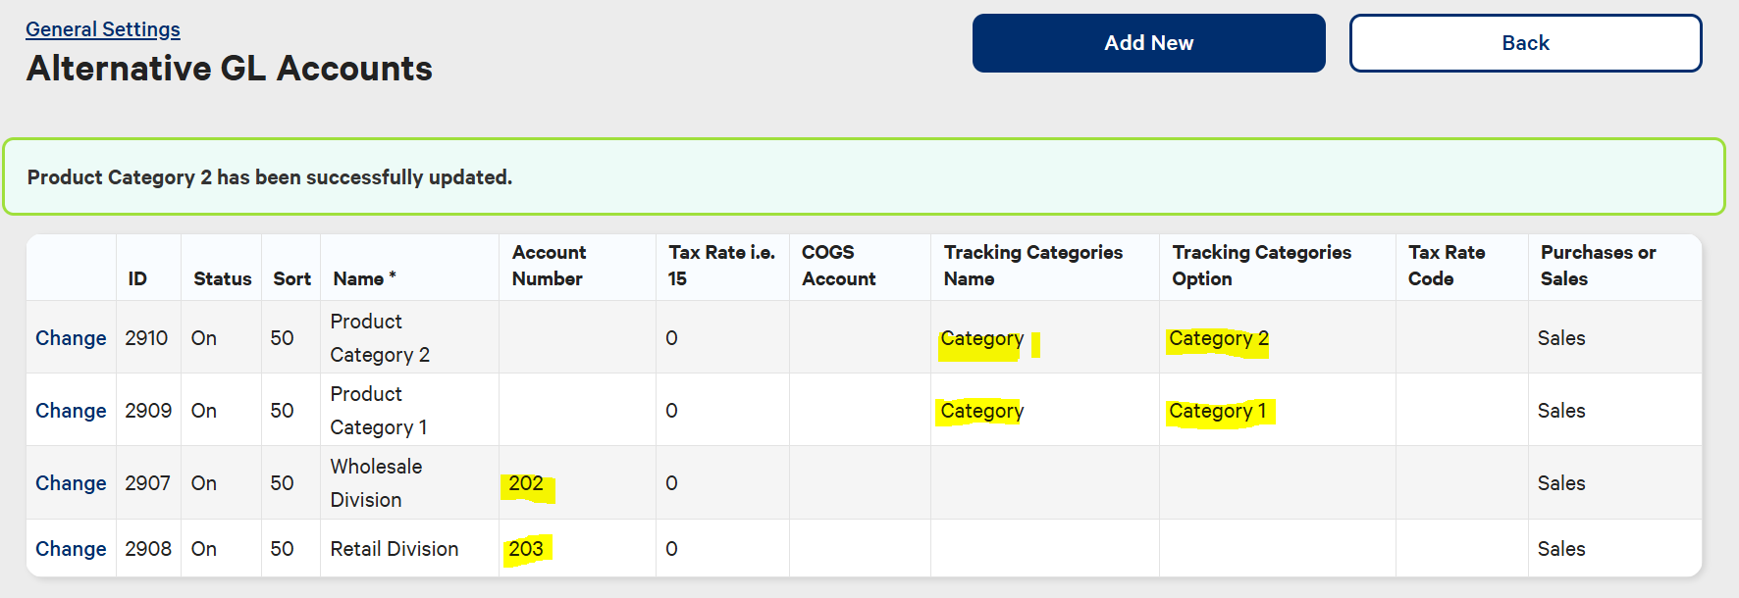Select the highlighted Category 2 option cell
Image resolution: width=1739 pixels, height=598 pixels.
point(1218,337)
